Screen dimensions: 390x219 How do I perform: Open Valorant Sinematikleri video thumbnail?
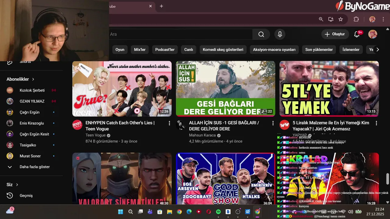(x=122, y=179)
